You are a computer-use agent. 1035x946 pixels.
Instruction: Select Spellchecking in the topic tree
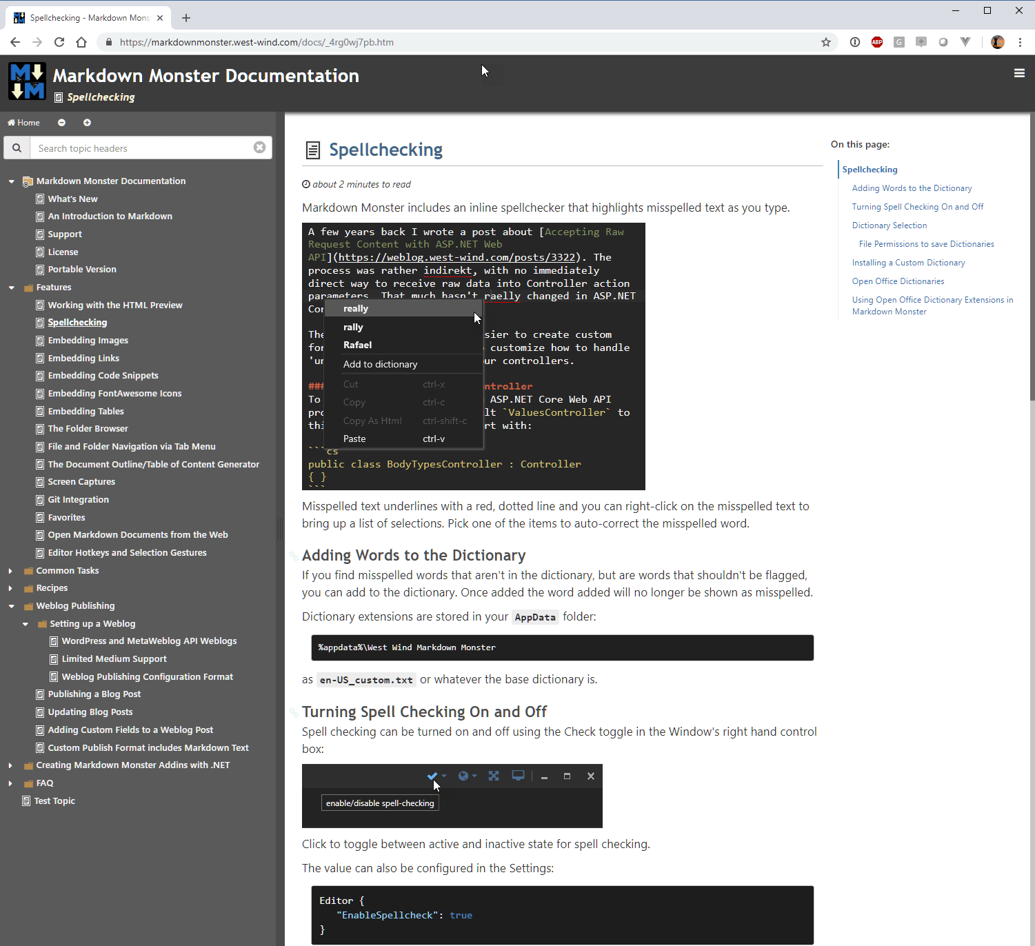(77, 322)
